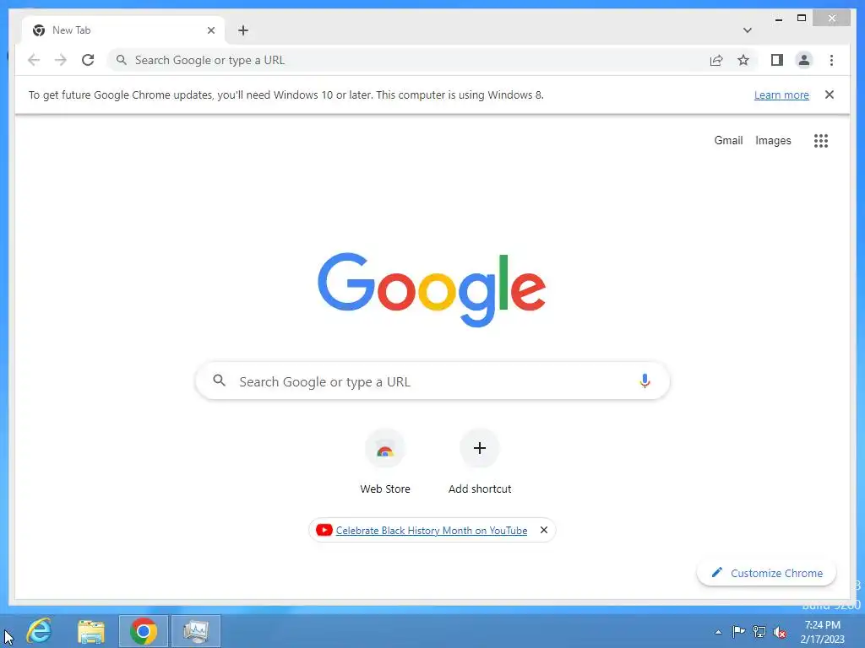Launch Internet Explorer from the taskbar

[x=39, y=631]
